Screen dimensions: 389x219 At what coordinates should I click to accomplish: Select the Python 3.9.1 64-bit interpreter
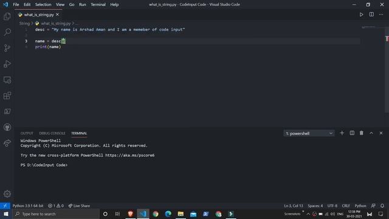[28, 206]
